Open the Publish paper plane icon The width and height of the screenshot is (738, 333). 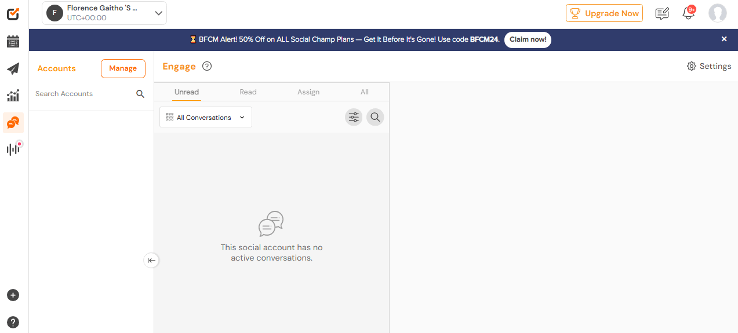coord(13,69)
